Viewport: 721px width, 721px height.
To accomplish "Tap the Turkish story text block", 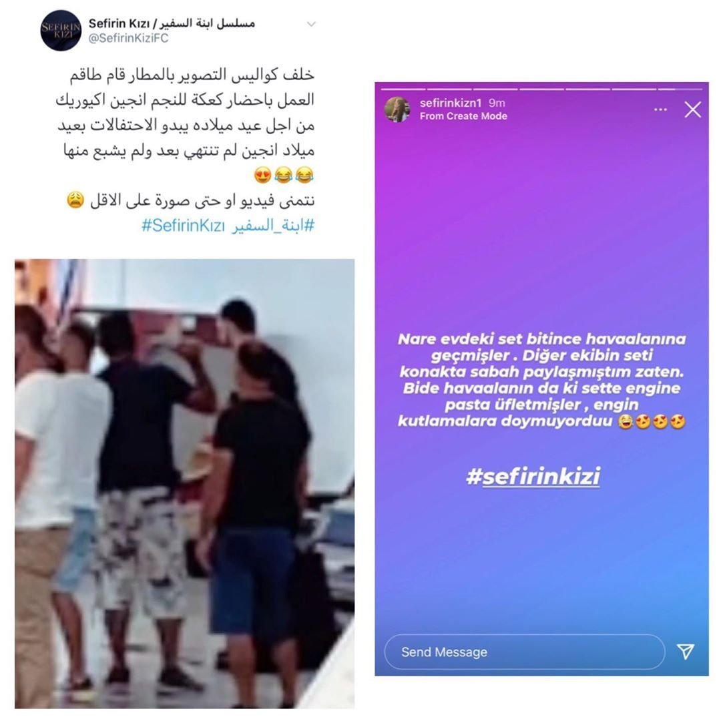I will (541, 380).
